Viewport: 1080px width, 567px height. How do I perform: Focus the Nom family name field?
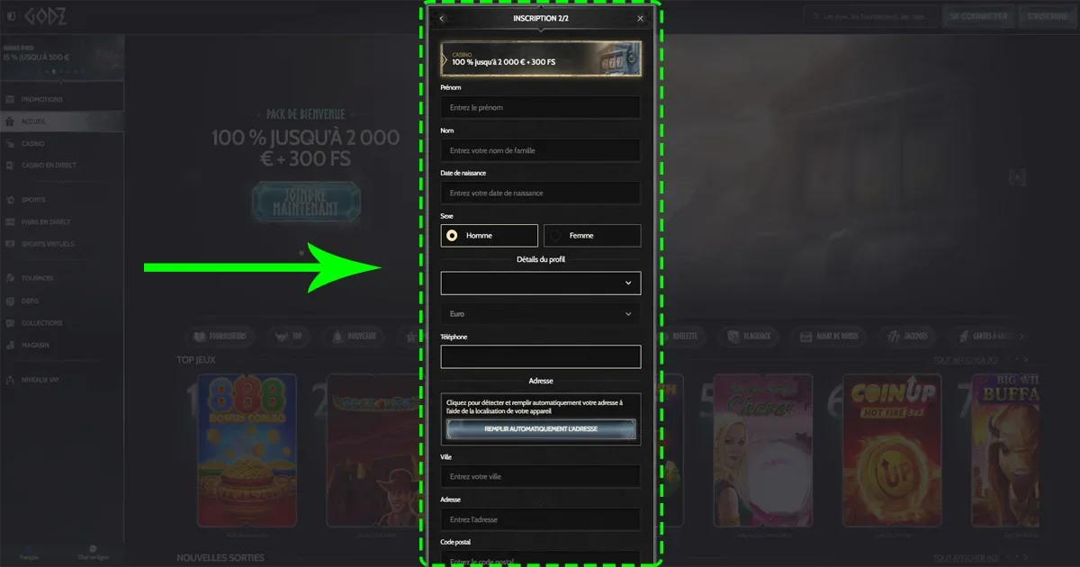[x=541, y=150]
